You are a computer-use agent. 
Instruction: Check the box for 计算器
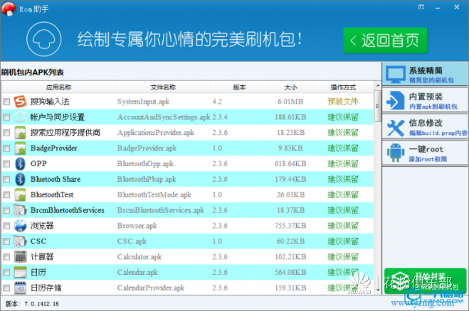pos(6,257)
